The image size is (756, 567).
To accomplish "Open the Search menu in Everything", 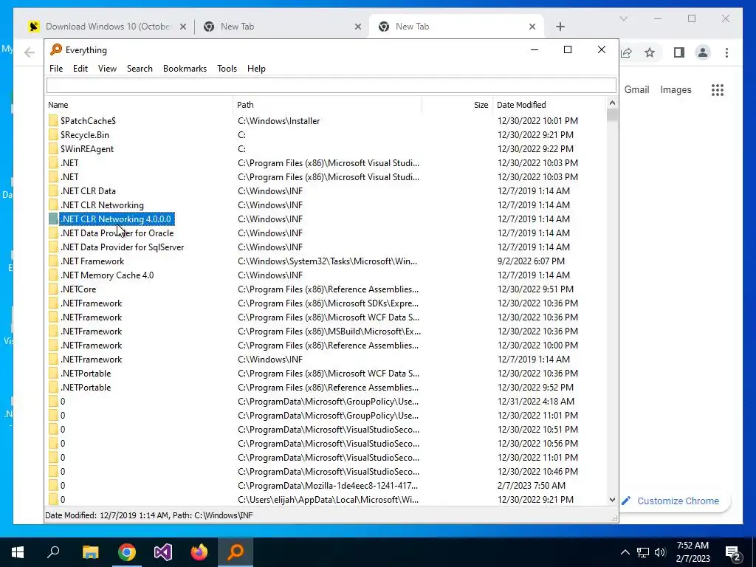I will pos(140,69).
